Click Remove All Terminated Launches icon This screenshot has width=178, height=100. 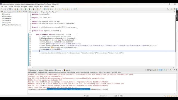pos(150,70)
